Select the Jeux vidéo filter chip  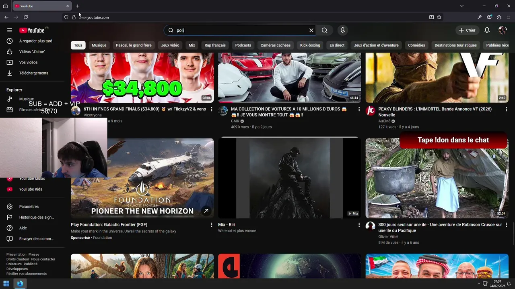point(170,45)
